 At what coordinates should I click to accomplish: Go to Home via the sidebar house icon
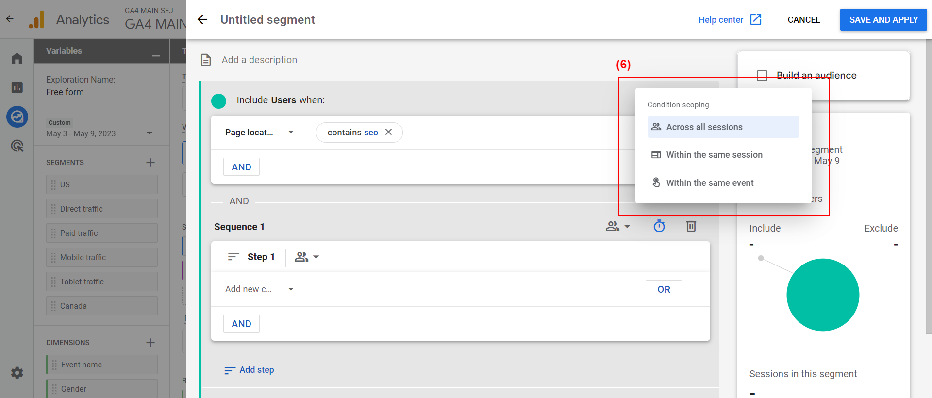[x=17, y=58]
